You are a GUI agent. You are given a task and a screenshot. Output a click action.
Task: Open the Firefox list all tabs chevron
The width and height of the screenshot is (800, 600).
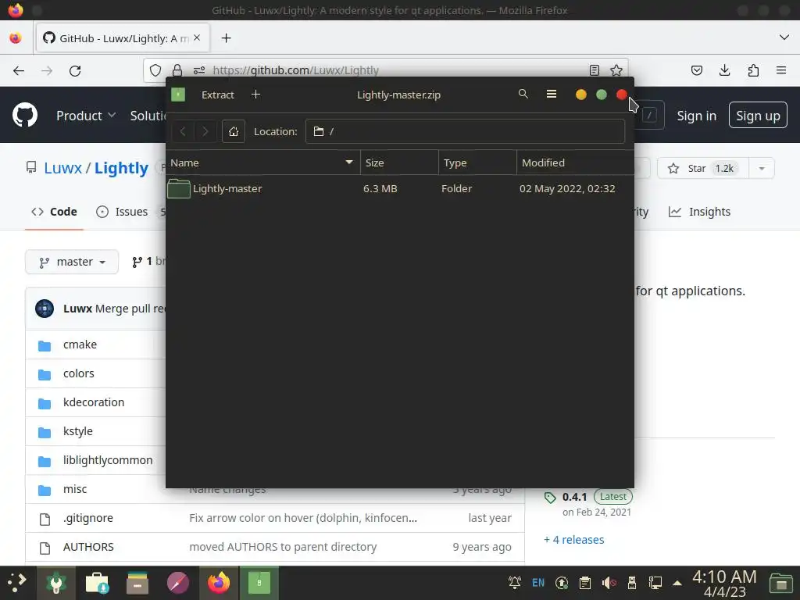[x=784, y=37]
